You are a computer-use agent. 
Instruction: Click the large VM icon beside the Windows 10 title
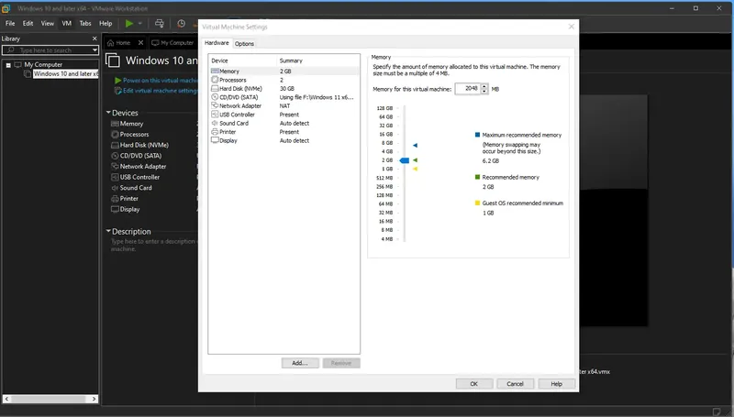click(112, 60)
